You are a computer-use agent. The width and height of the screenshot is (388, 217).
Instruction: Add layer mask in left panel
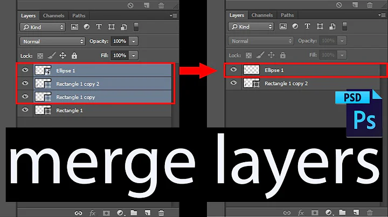[x=106, y=213]
